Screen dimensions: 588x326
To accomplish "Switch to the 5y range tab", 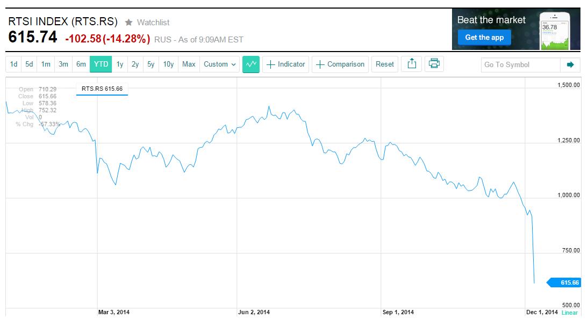I will tap(151, 64).
